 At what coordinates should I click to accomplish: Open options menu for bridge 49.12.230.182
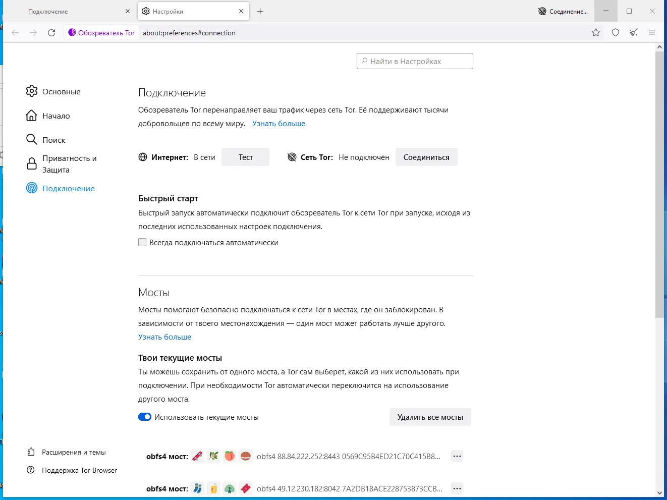[x=457, y=488]
